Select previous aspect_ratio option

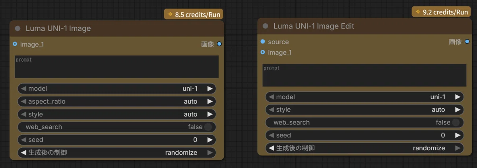click(x=23, y=102)
